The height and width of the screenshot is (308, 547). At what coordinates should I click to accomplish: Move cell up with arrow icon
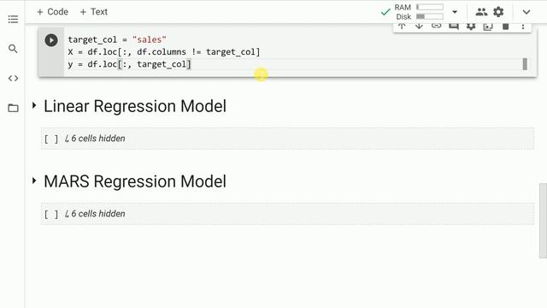(402, 26)
